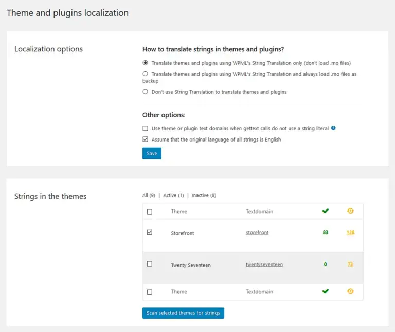395x332 pixels.
Task: Click Textdomain column header label
Action: [x=259, y=211]
